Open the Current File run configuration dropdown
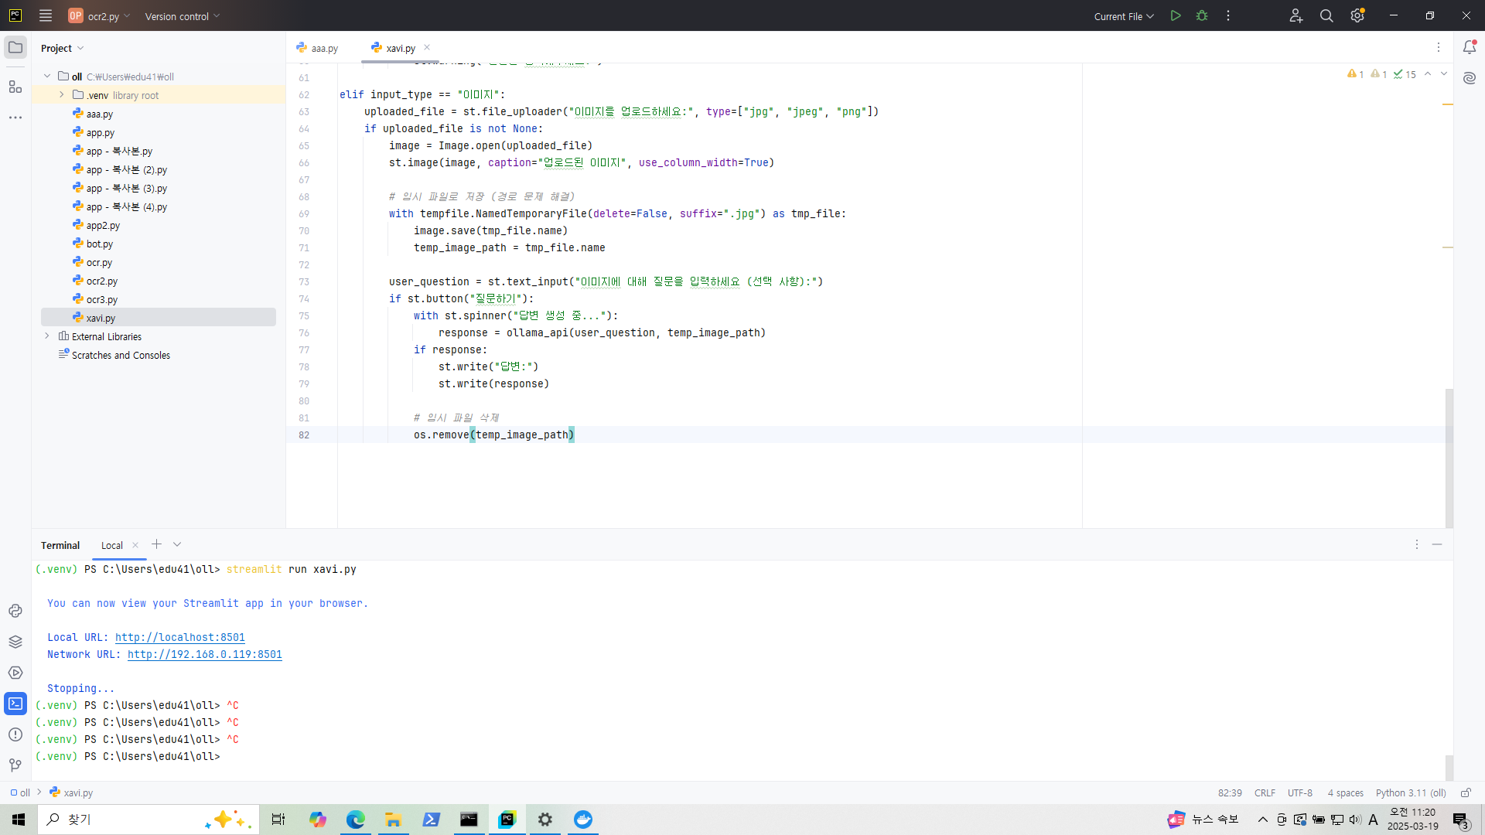Viewport: 1485px width, 835px height. coord(1124,16)
